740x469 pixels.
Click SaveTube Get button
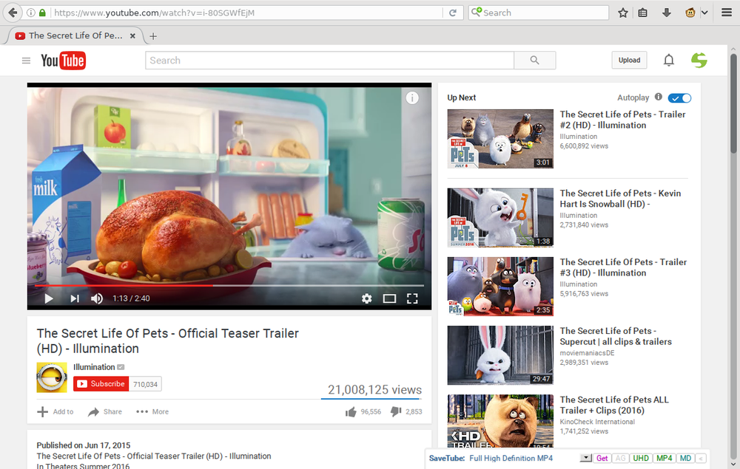pyautogui.click(x=602, y=458)
